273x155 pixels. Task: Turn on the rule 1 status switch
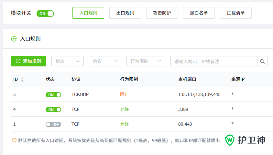53,124
